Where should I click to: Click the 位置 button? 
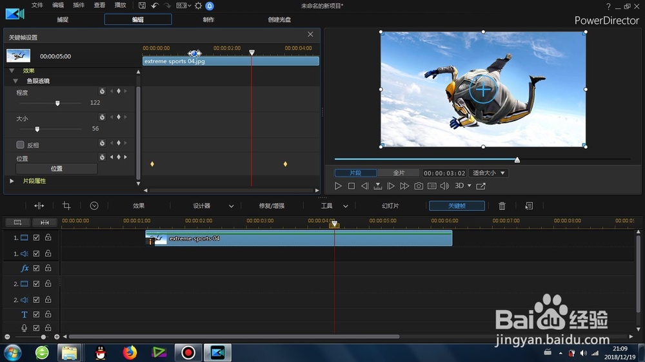pyautogui.click(x=56, y=169)
